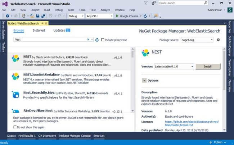Open the Build menu

(x=47, y=10)
